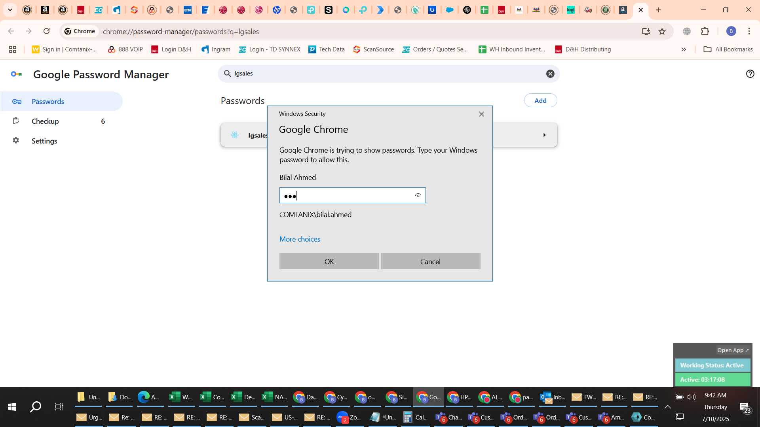Image resolution: width=760 pixels, height=427 pixels.
Task: Open Calculator taskbar item
Action: [415, 417]
